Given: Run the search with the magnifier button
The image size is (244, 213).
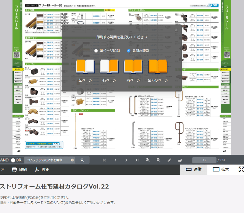Looking at the screenshot, I should coord(82,160).
